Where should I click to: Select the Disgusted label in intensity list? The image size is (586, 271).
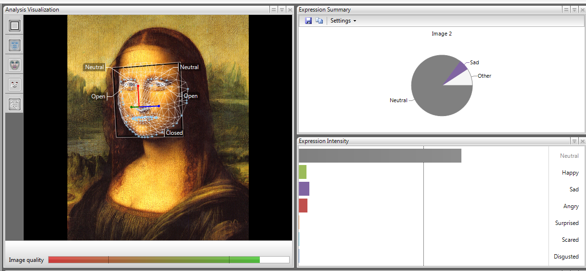[x=566, y=257]
